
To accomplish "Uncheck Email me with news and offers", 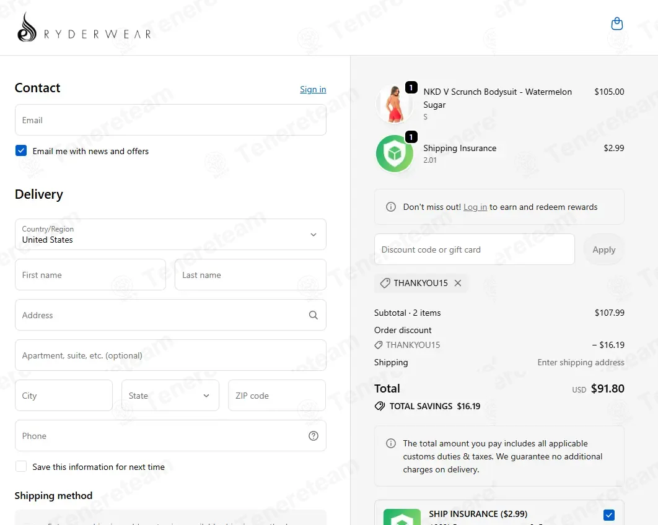I will point(21,150).
